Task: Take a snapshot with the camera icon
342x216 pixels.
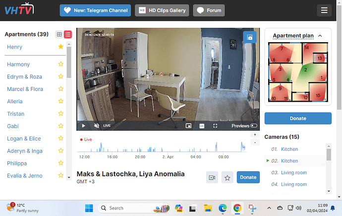Action: 250,37
